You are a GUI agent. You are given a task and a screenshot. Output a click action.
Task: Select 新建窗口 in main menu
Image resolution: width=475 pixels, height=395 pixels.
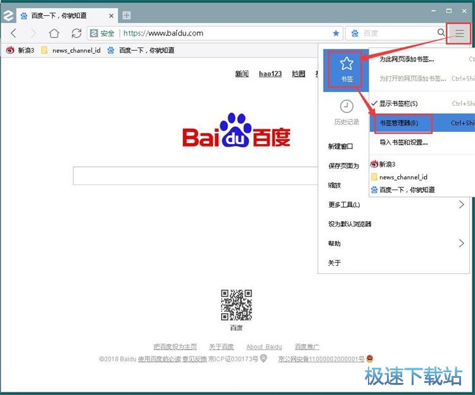(x=341, y=146)
